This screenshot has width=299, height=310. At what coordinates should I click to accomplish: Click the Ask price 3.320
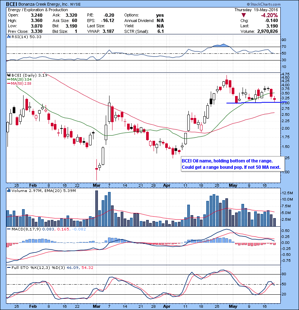(71, 15)
